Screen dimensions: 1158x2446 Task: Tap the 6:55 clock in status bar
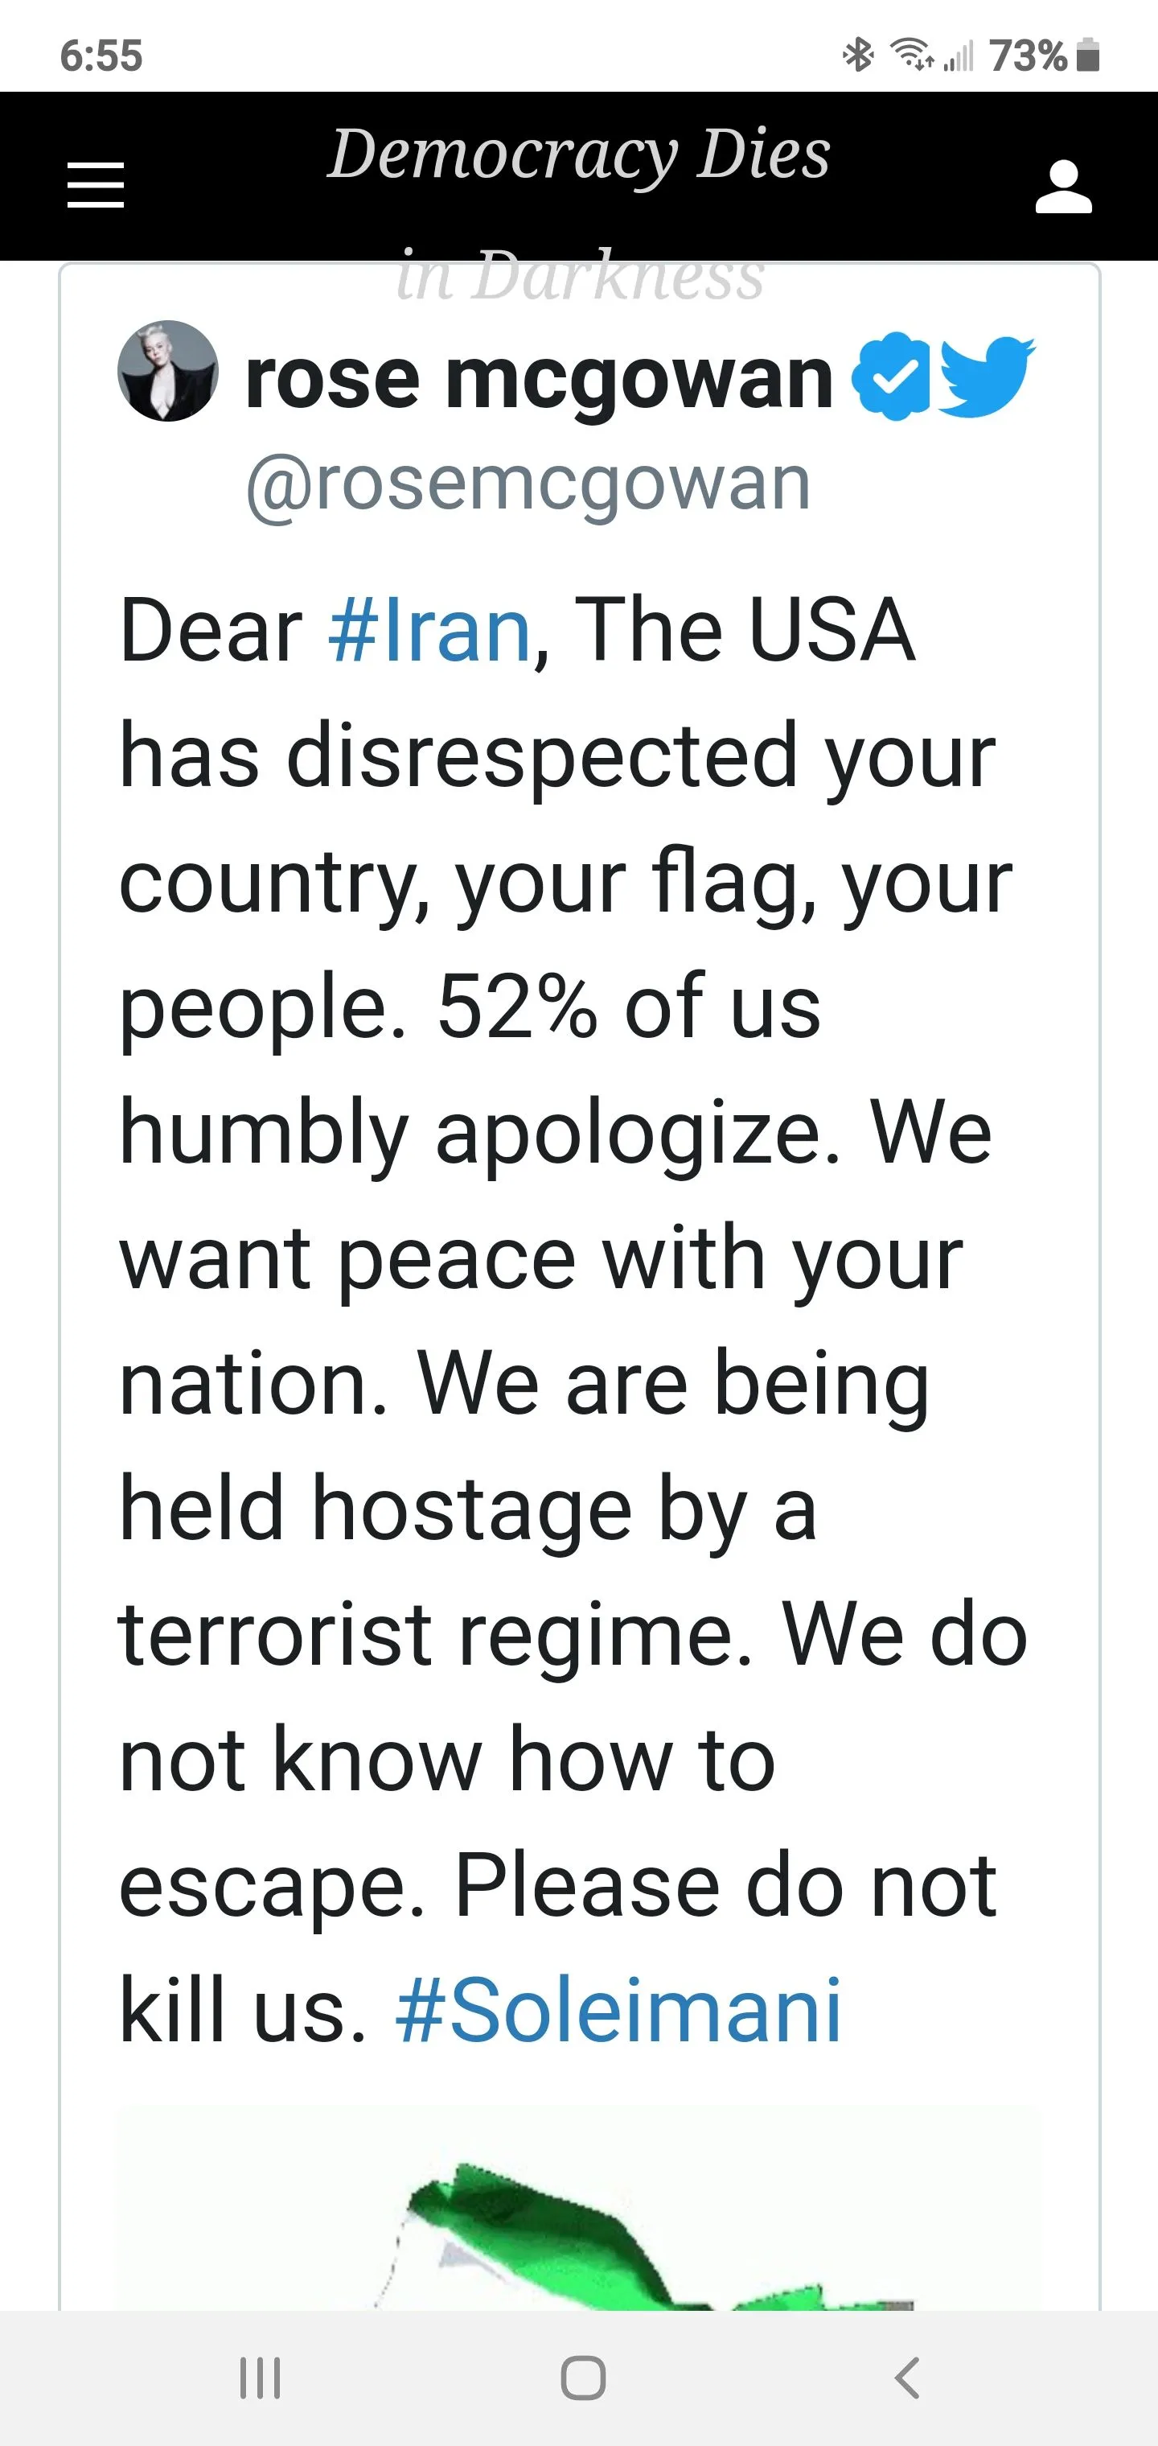pos(101,56)
